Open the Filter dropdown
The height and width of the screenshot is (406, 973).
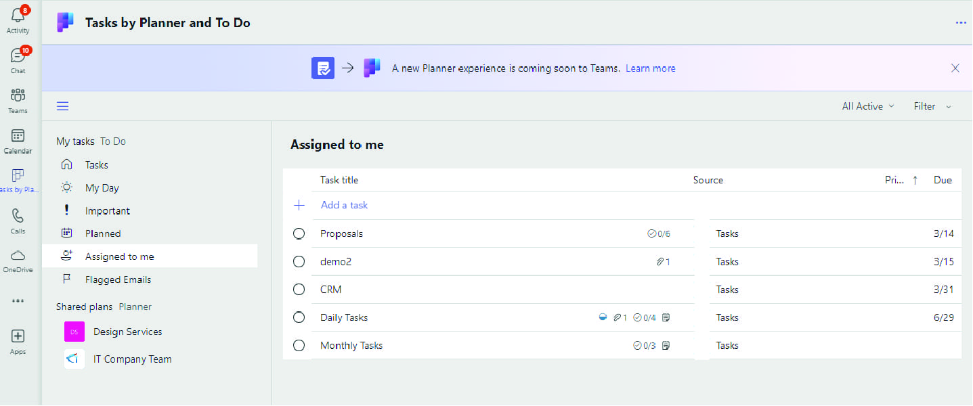(932, 106)
